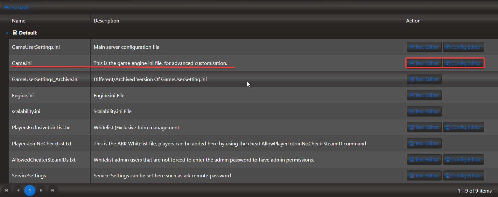Go to previous page arrow icon
This screenshot has width=498, height=197.
click(18, 190)
